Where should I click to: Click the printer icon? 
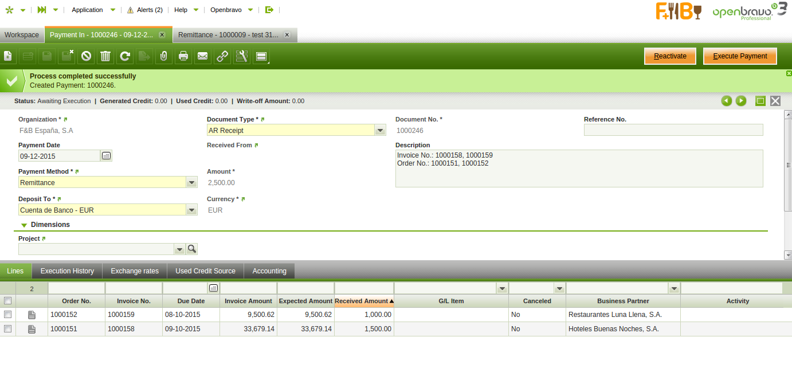click(x=183, y=56)
